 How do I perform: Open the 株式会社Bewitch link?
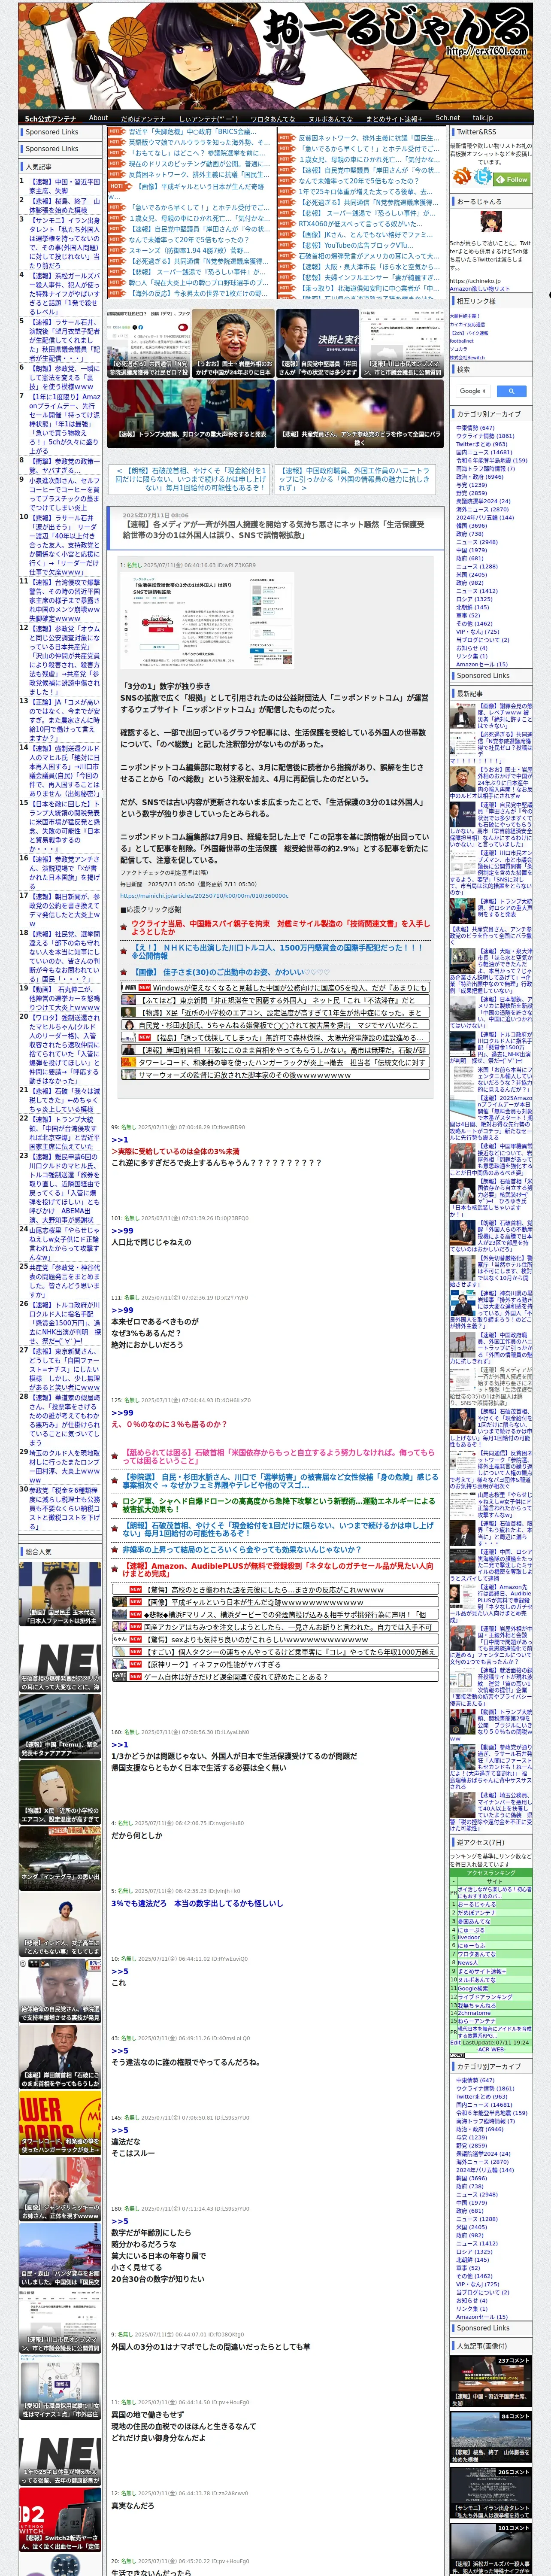point(467,357)
